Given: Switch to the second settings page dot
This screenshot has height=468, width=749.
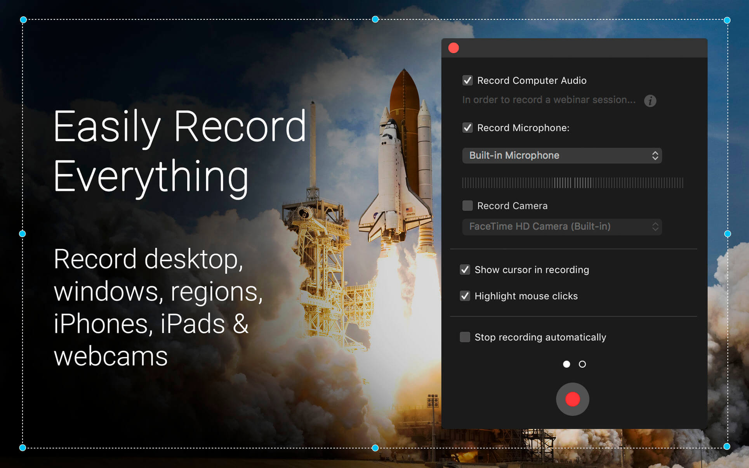Looking at the screenshot, I should 582,364.
